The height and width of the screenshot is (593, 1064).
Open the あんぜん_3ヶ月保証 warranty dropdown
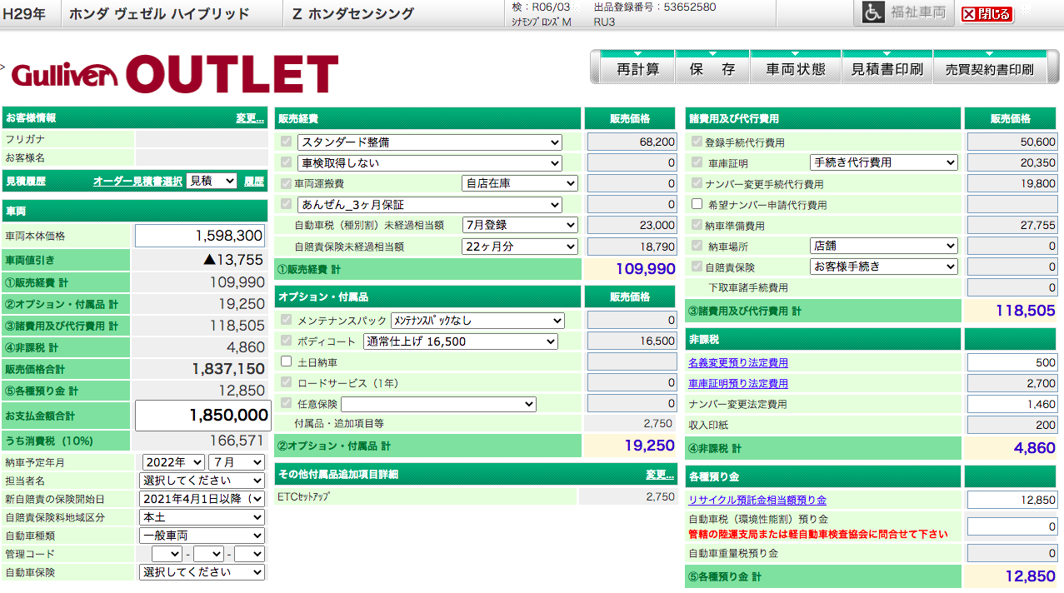[x=430, y=204]
